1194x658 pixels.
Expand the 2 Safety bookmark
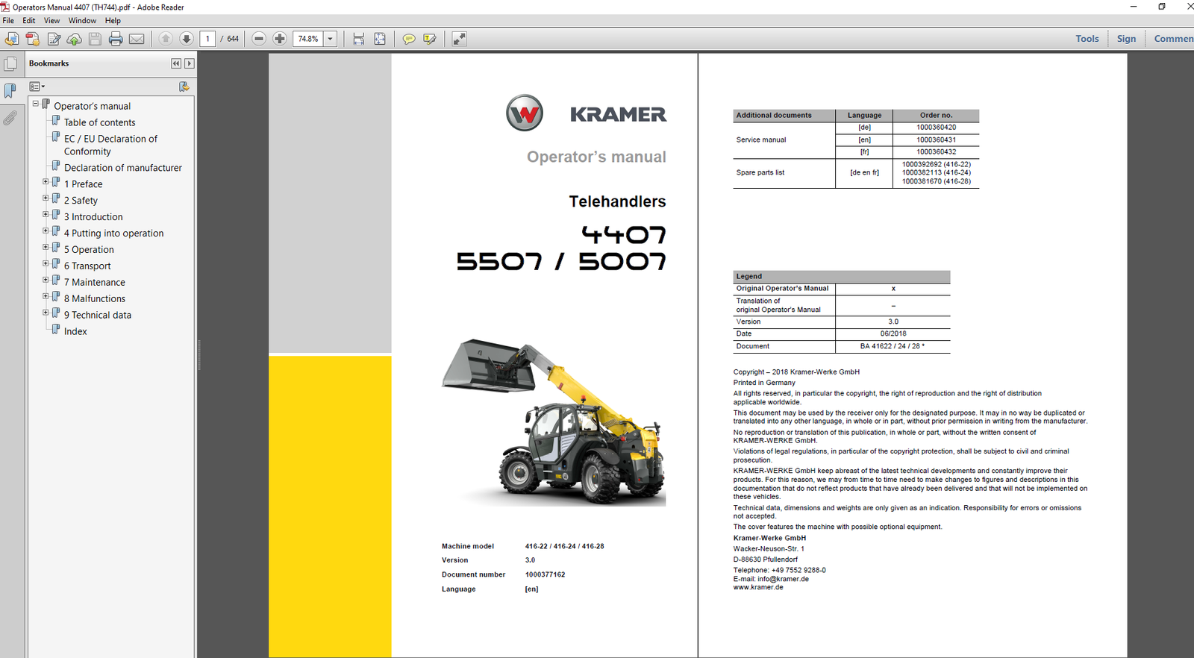click(x=46, y=198)
